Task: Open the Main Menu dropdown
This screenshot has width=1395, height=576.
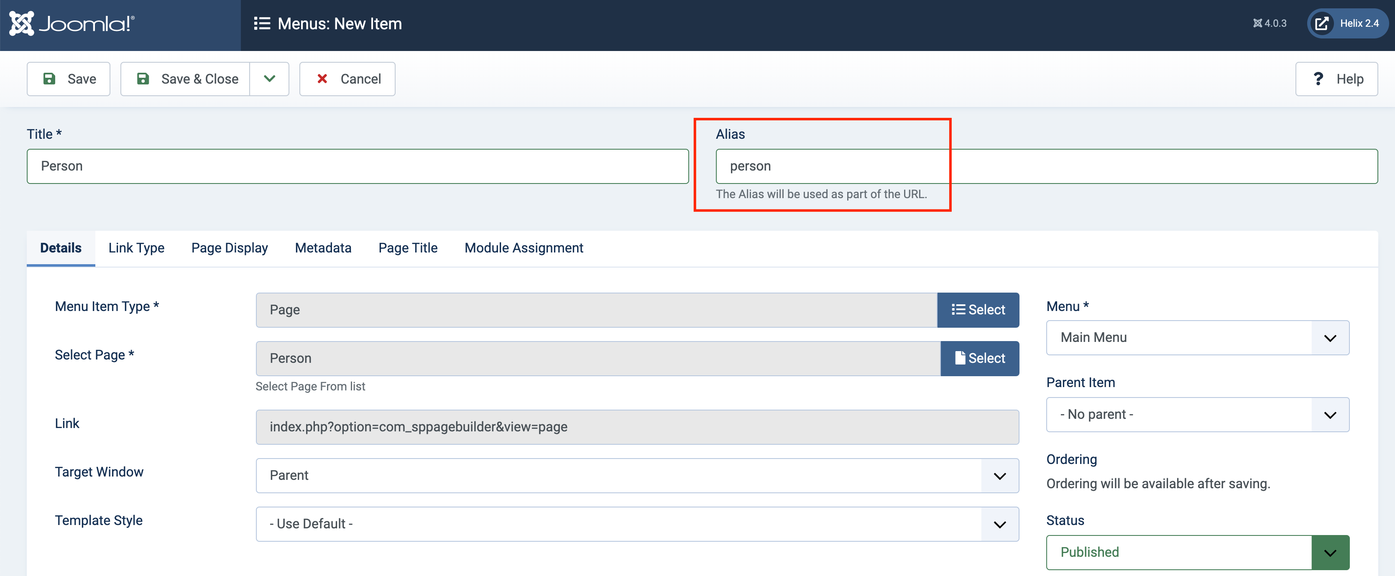Action: coord(1197,338)
